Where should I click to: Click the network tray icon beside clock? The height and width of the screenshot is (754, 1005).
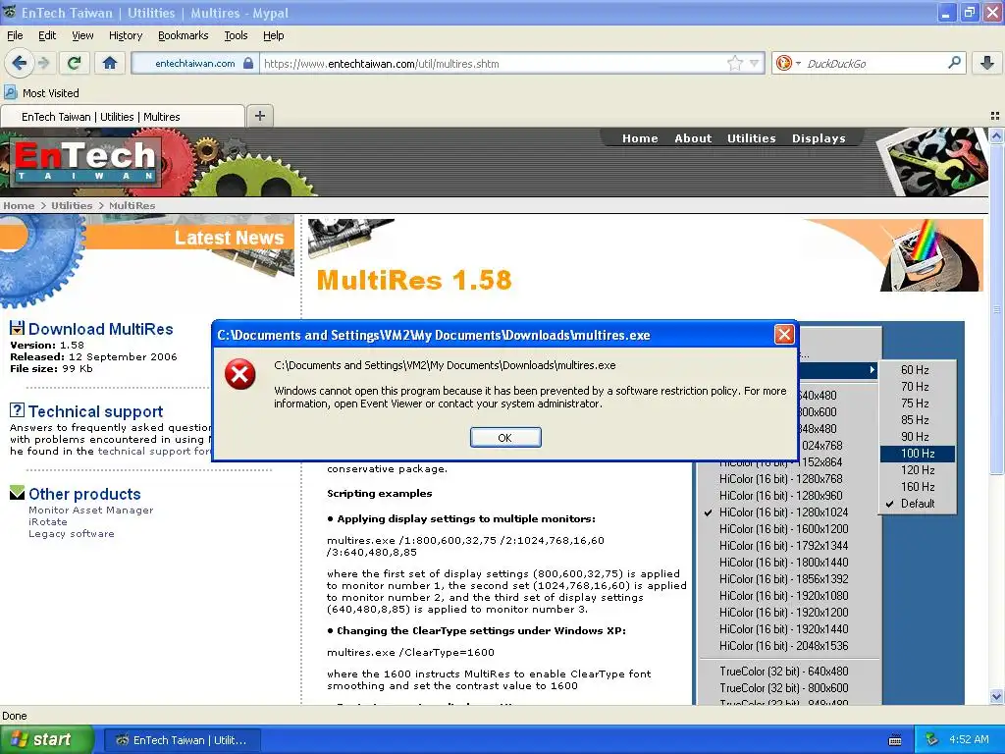tap(931, 739)
